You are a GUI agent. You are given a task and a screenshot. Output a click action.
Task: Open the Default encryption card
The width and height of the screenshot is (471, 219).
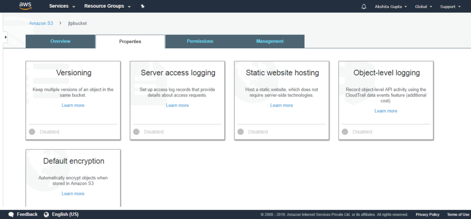(x=73, y=178)
